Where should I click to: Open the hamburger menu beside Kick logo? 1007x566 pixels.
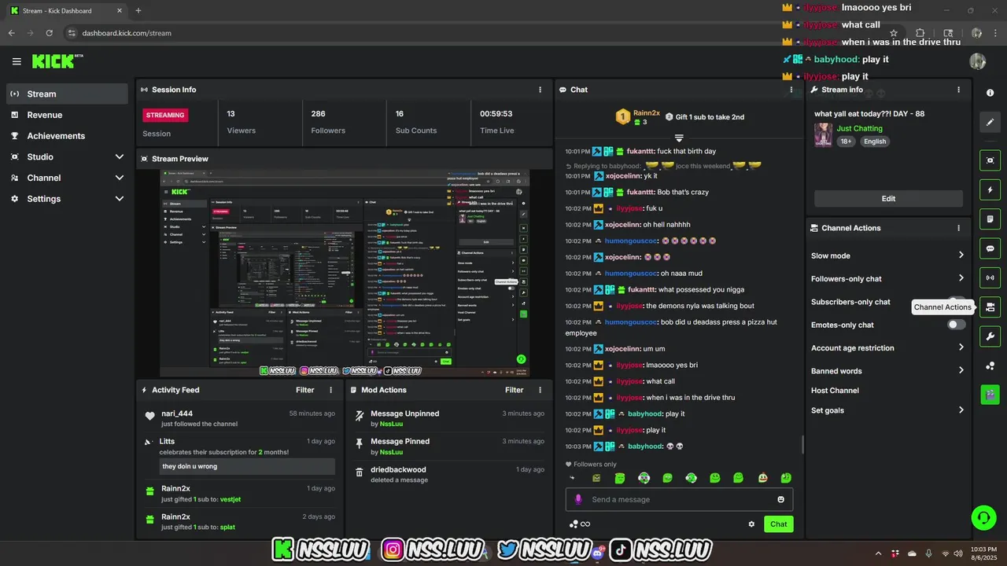(17, 61)
